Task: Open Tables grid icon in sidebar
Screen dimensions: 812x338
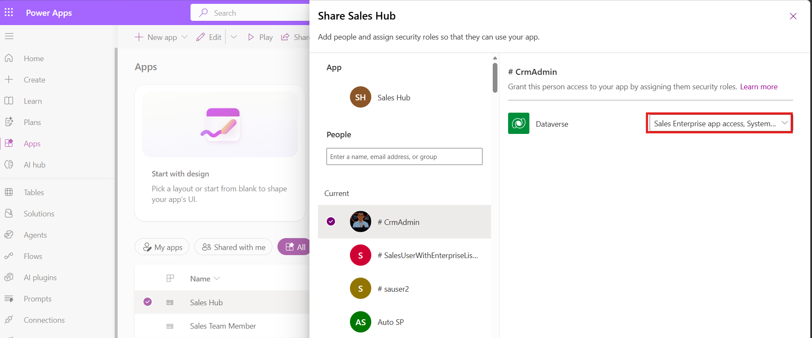Action: click(x=9, y=192)
